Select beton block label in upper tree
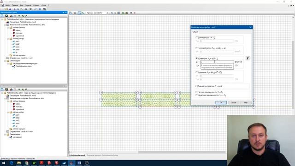Viewport: 295px width, 166px height. (18, 30)
